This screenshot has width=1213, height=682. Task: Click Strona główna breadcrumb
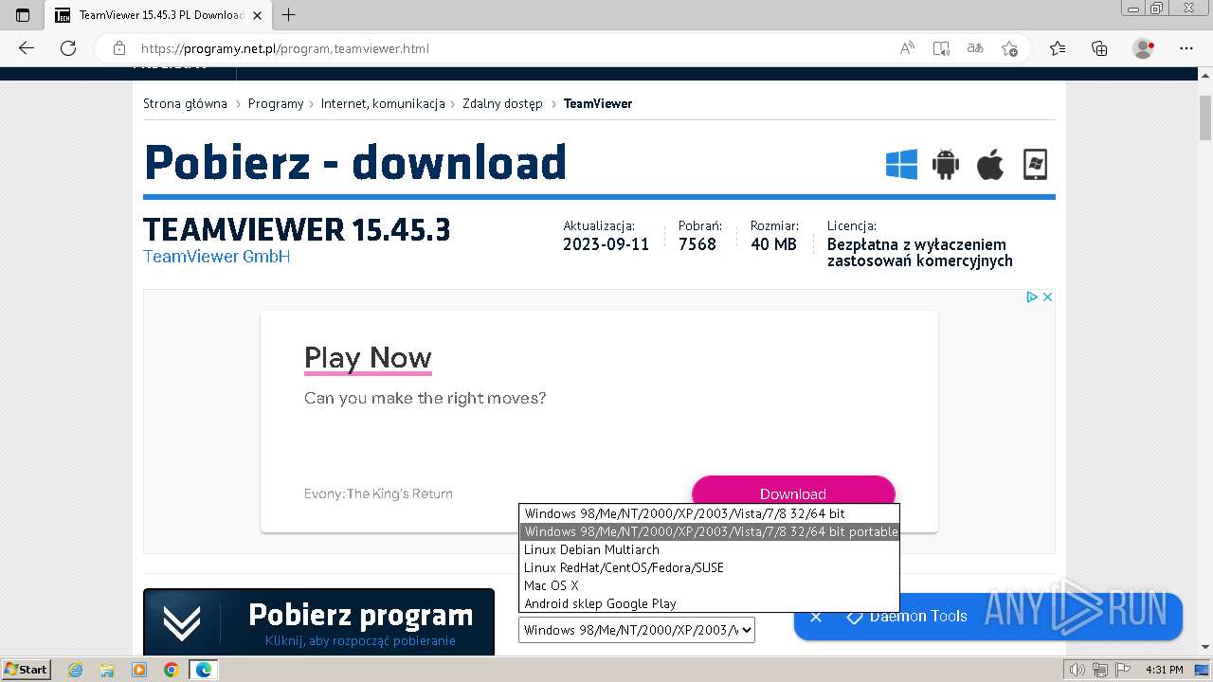(185, 104)
